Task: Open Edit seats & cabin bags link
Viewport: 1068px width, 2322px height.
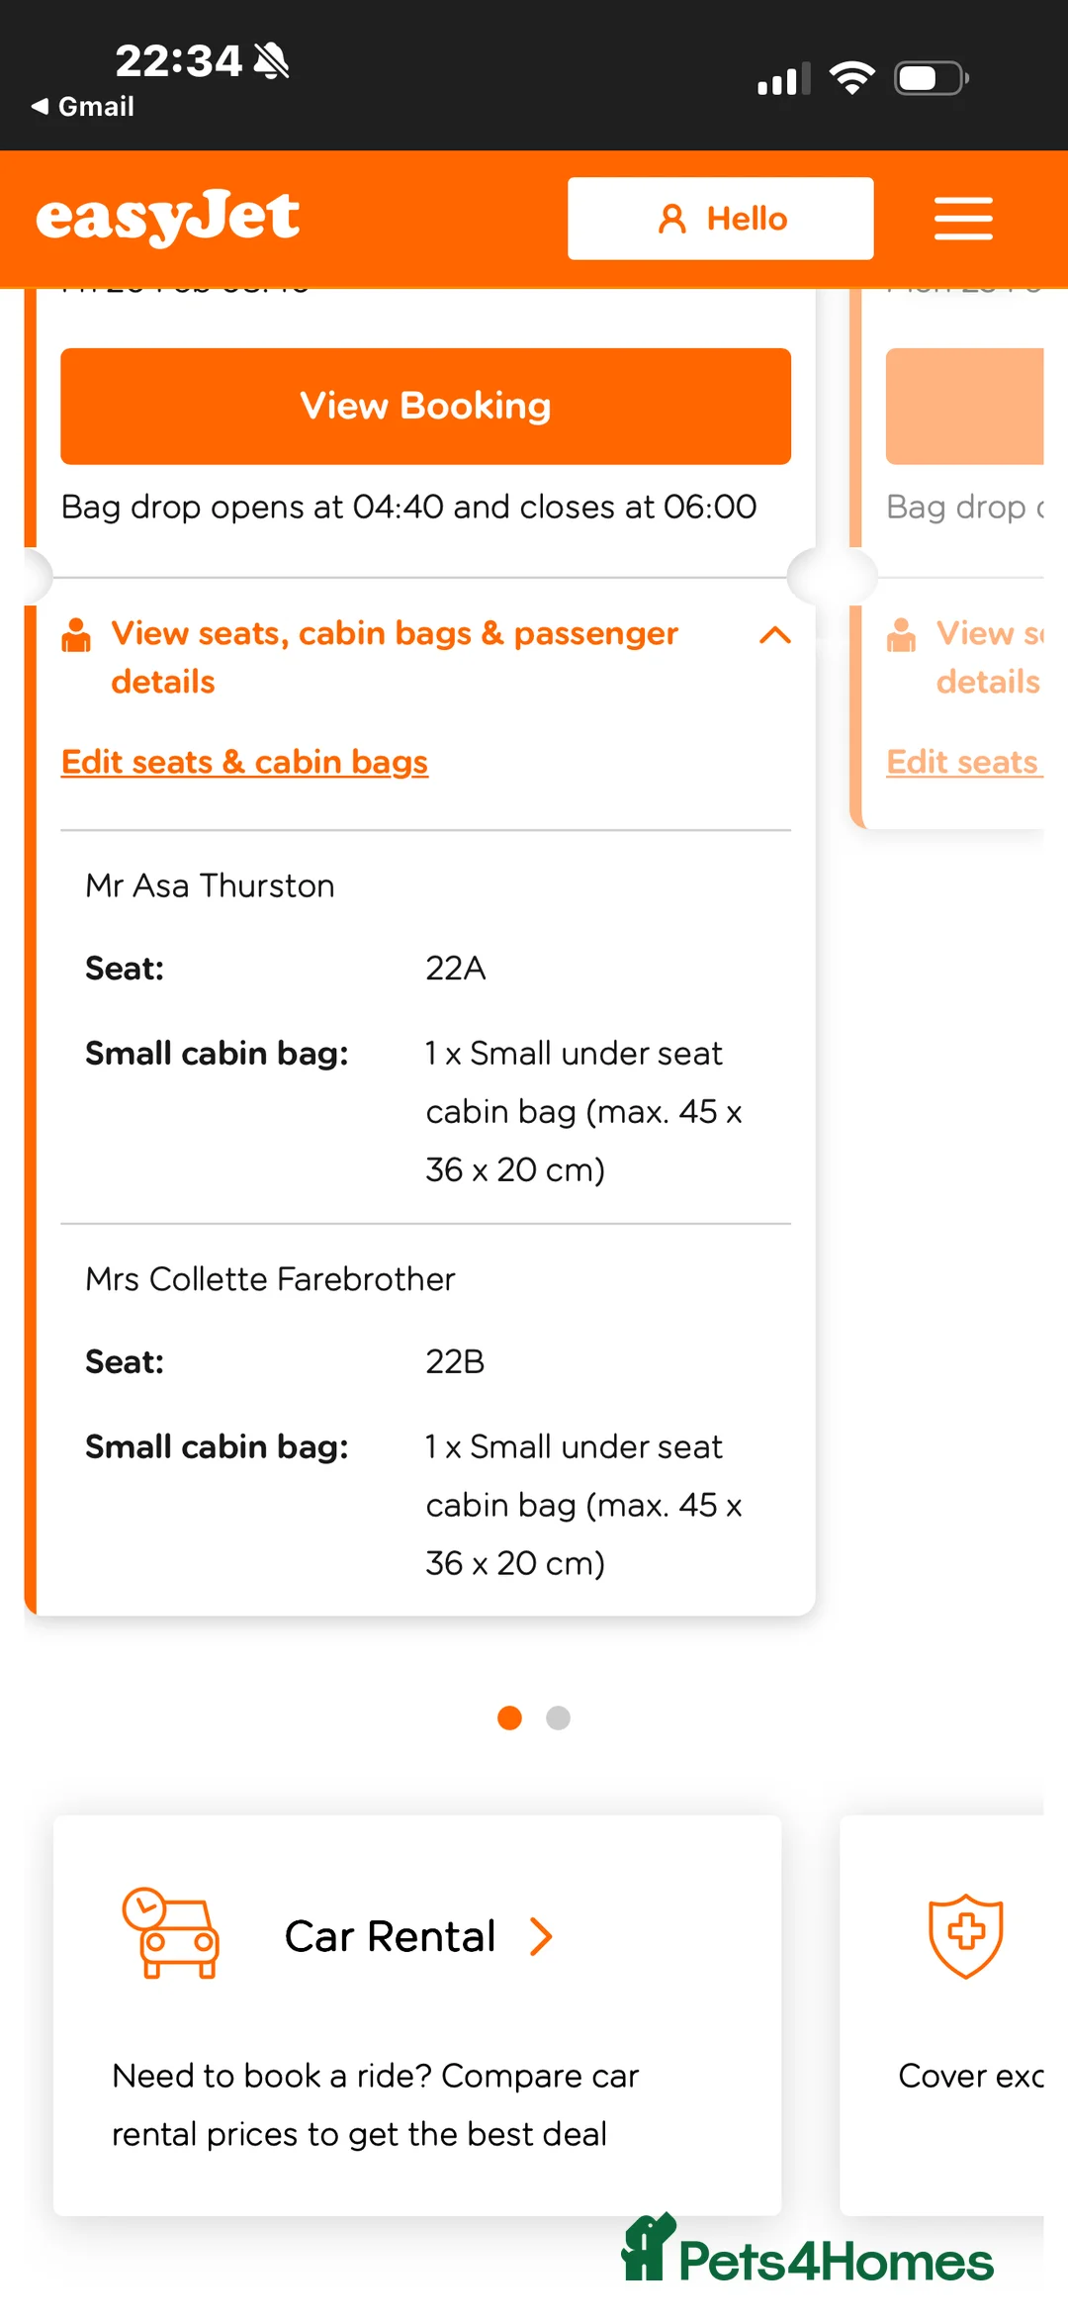Action: click(x=244, y=762)
